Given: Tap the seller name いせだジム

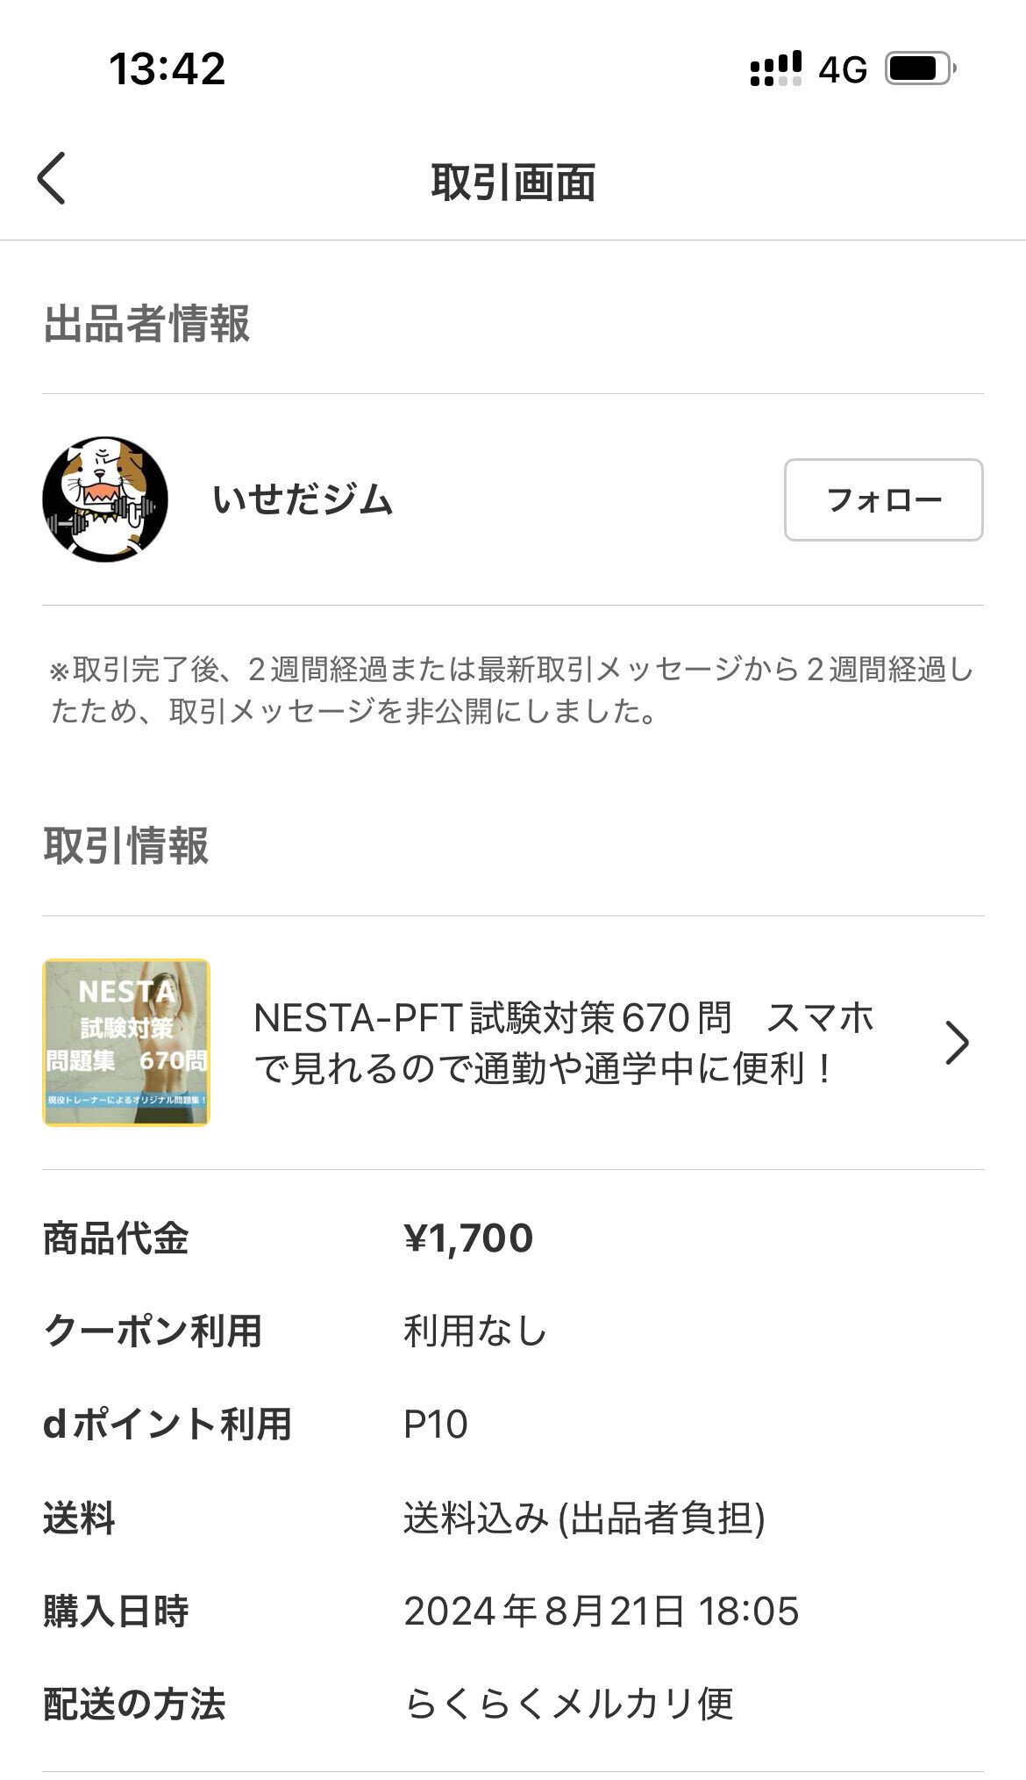Looking at the screenshot, I should (303, 500).
